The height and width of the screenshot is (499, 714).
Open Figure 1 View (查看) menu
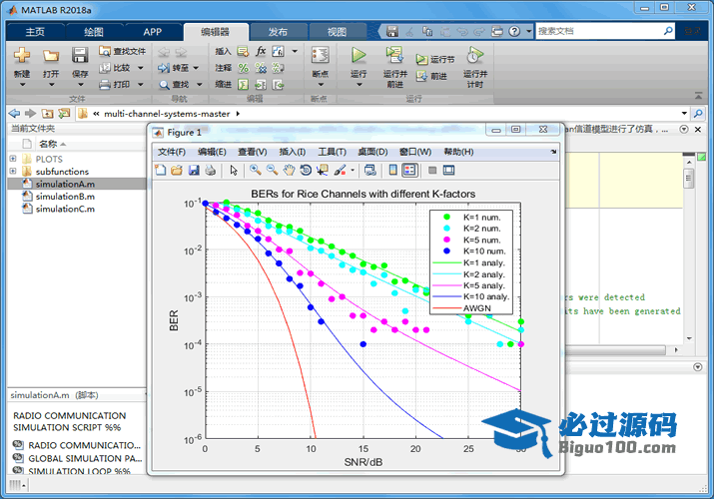253,152
